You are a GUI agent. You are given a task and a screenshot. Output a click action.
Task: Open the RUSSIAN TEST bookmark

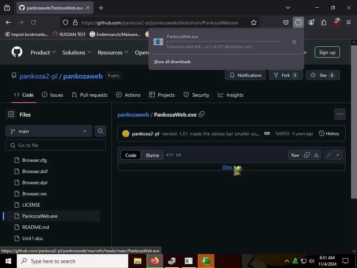coord(69,35)
